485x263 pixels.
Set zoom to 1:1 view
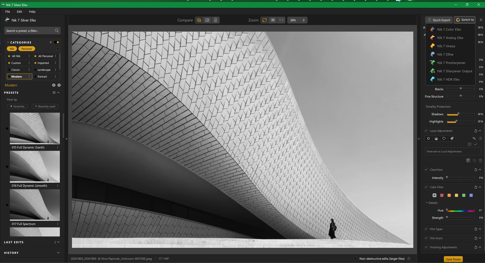coord(281,20)
